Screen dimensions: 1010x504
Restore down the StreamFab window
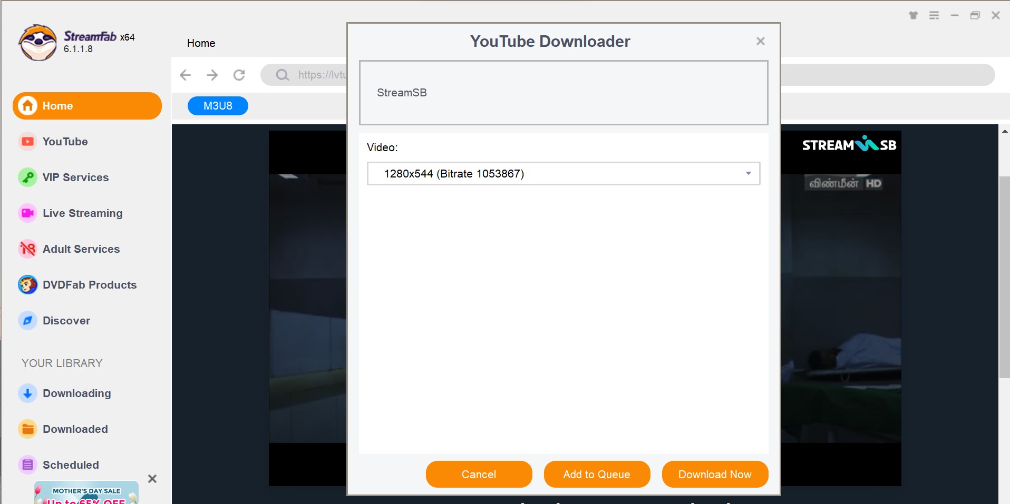click(975, 15)
